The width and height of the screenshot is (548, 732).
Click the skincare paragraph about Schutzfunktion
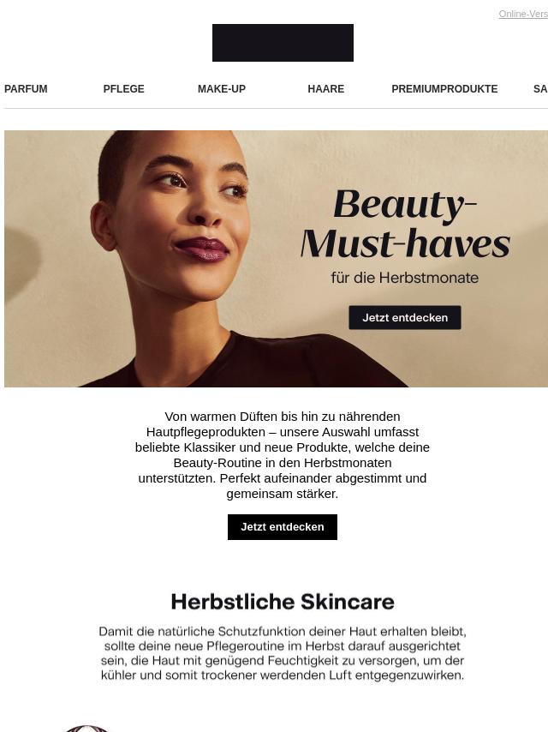283,653
